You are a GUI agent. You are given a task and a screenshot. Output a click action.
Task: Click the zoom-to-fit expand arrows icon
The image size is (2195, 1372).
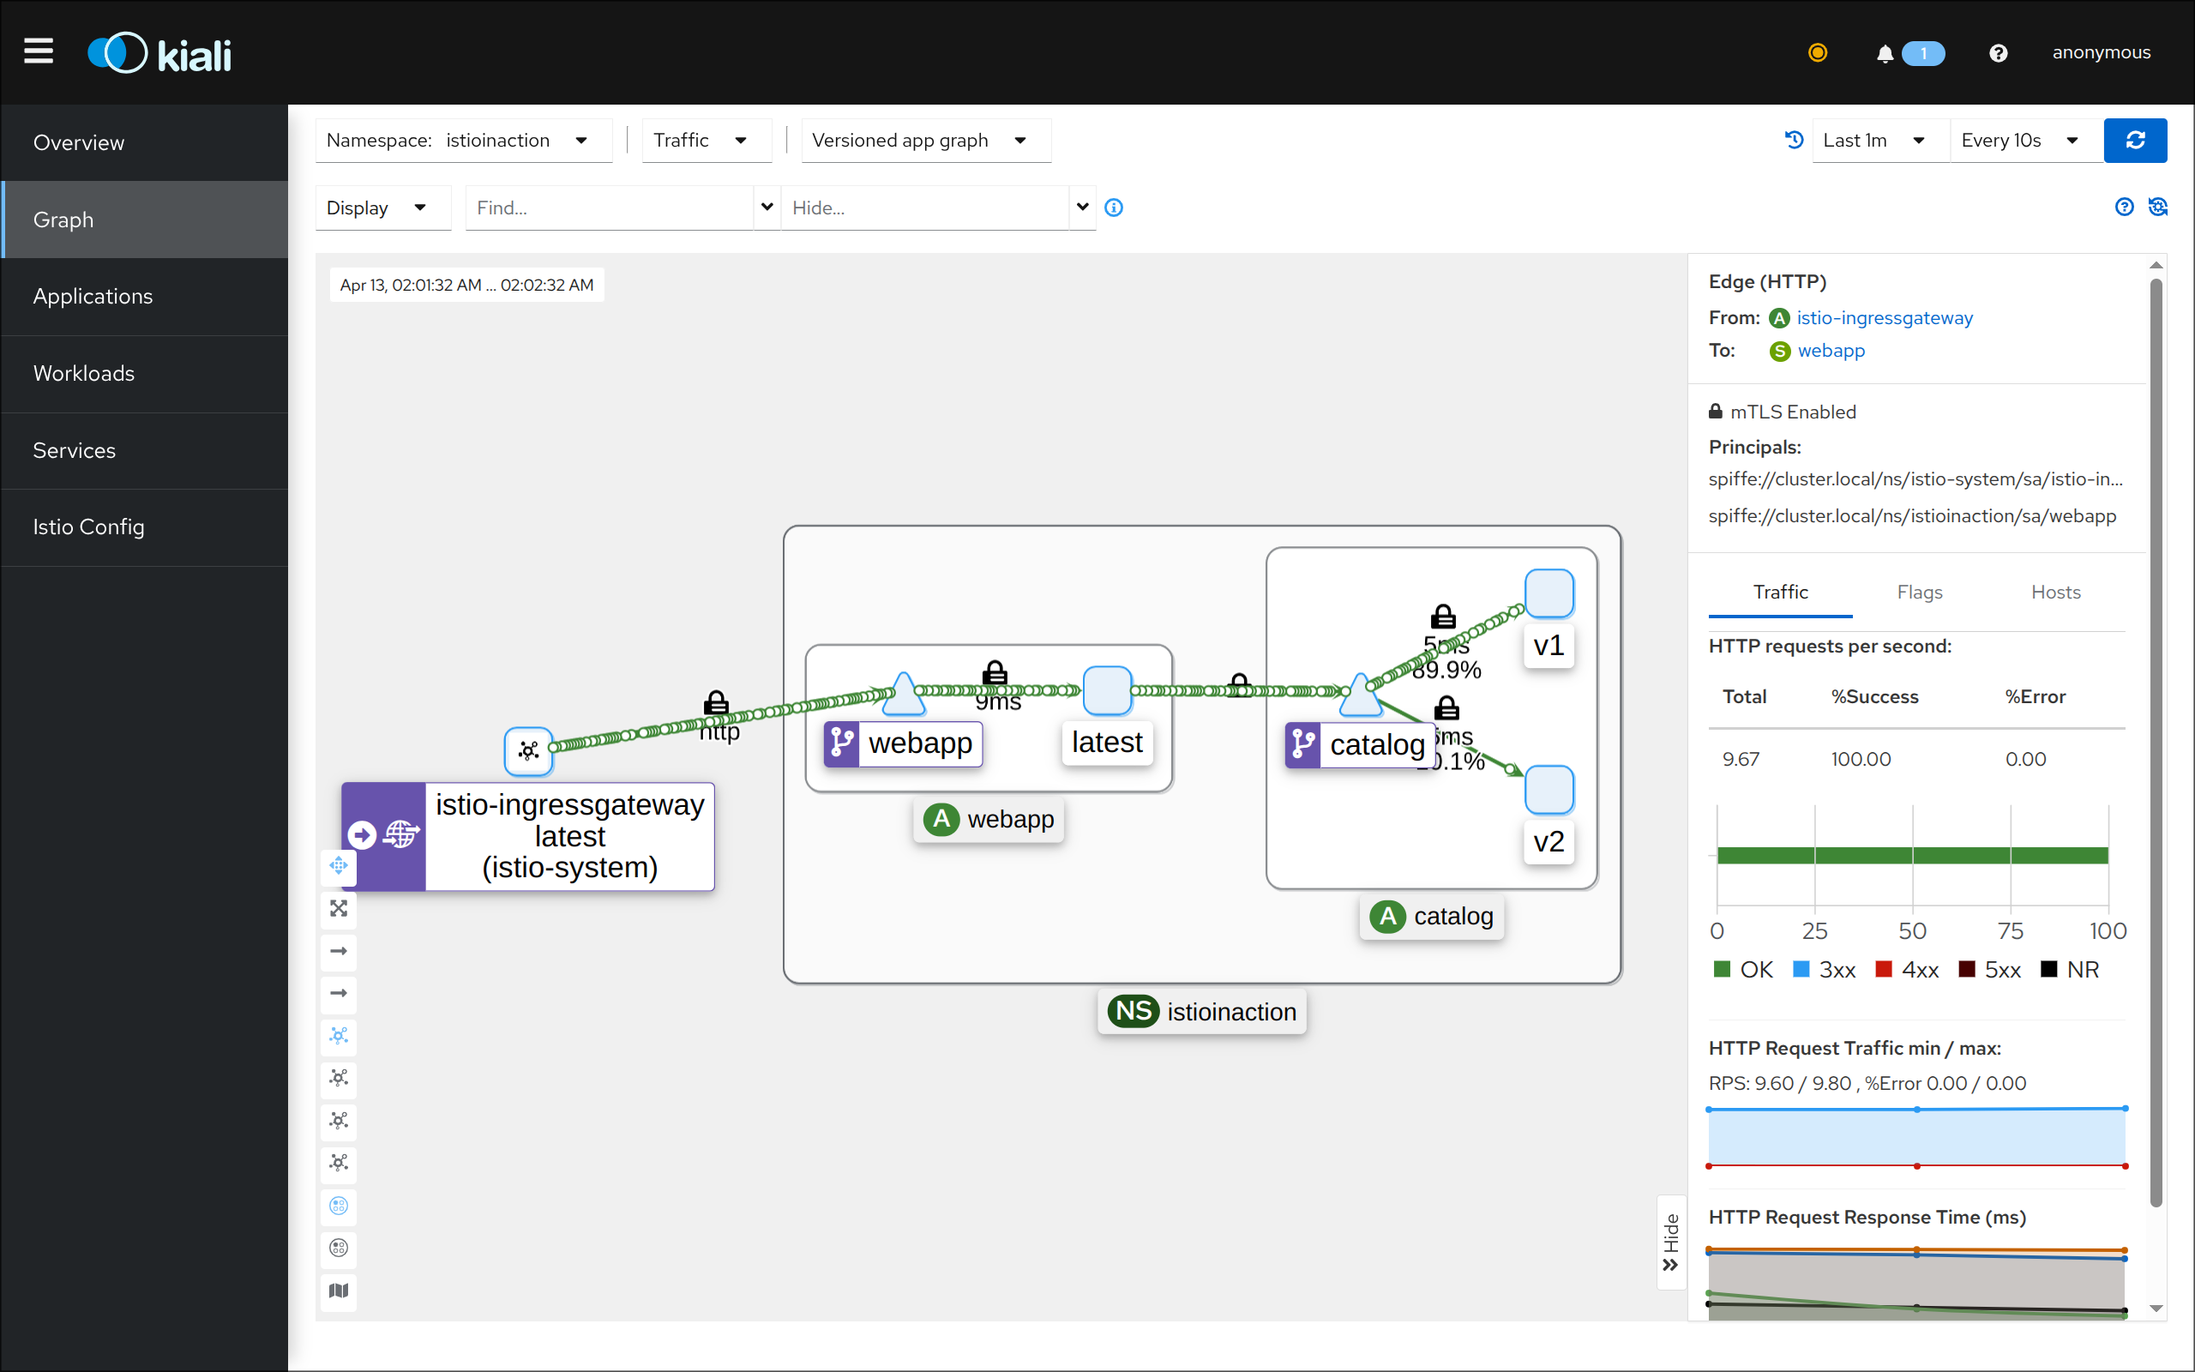pos(339,908)
